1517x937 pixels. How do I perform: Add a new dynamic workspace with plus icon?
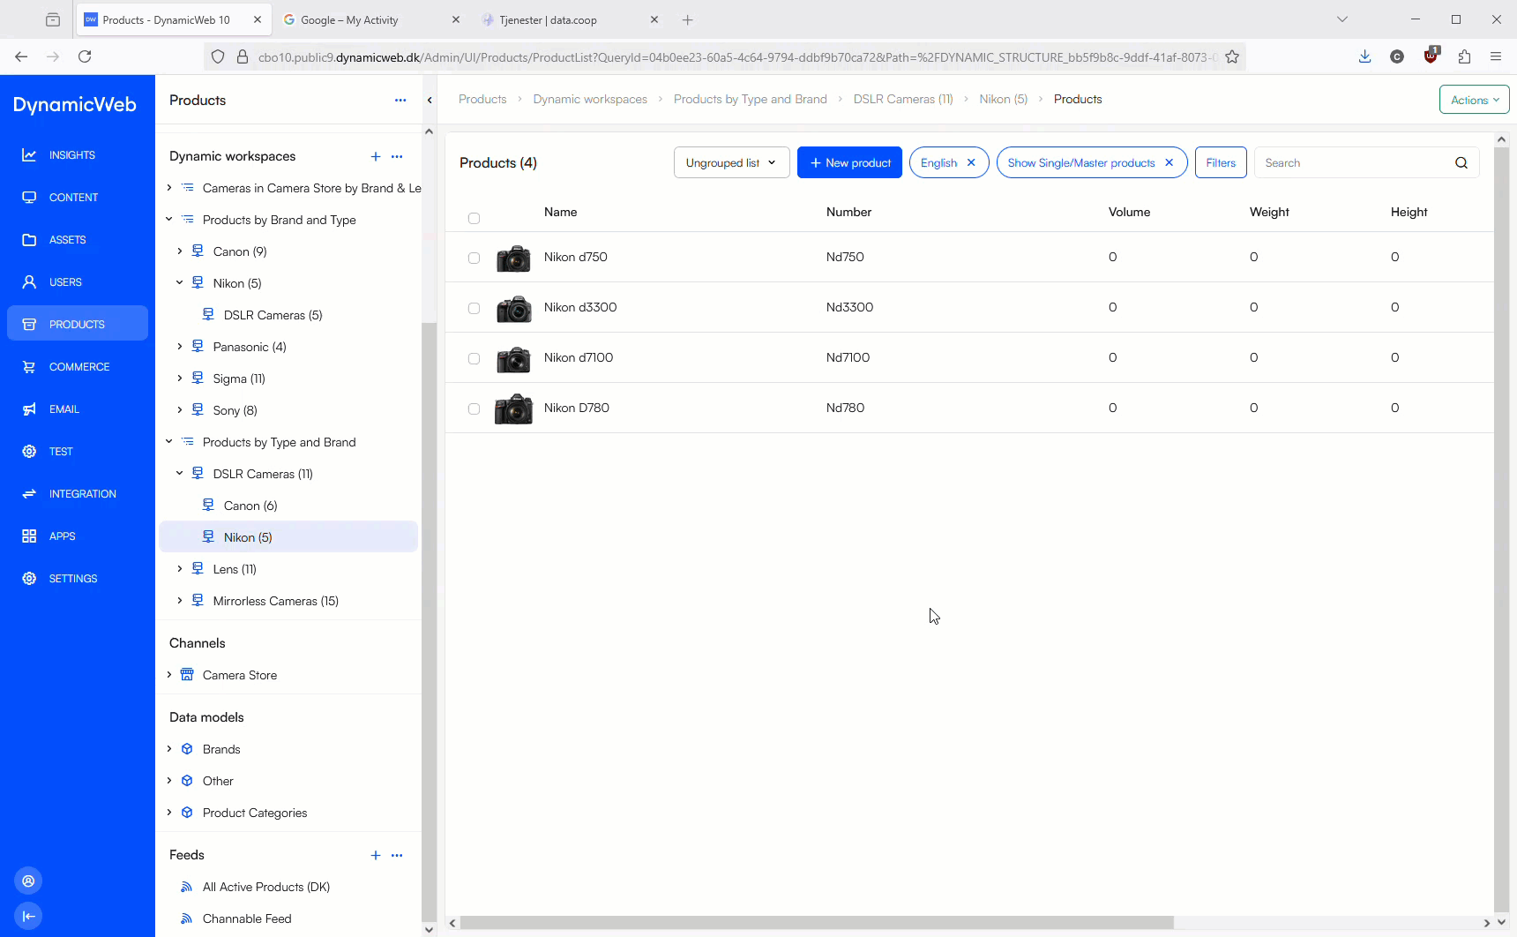click(x=376, y=156)
